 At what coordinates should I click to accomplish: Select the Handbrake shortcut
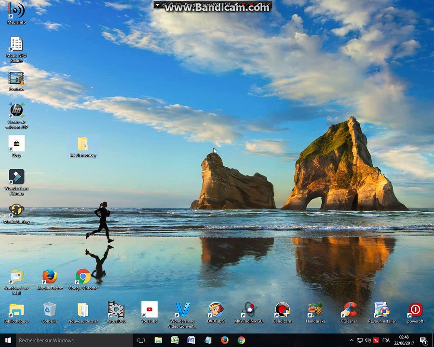(x=315, y=313)
